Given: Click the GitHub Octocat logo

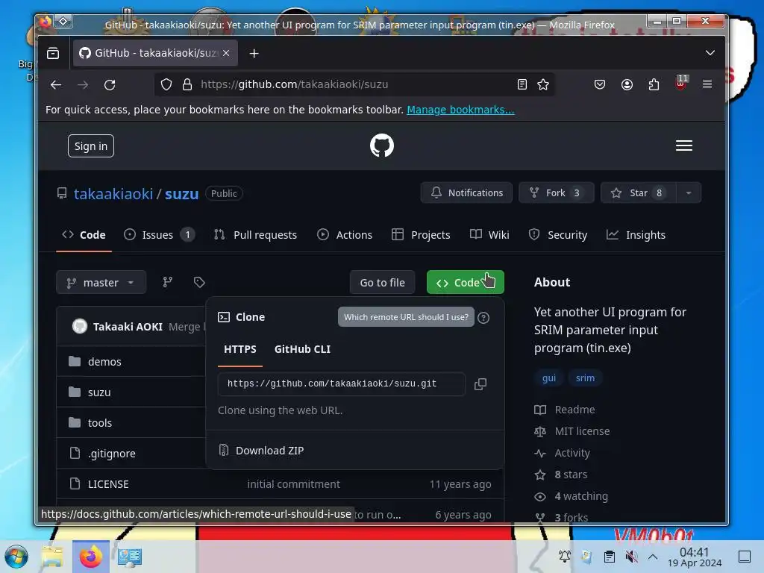Looking at the screenshot, I should click(x=381, y=145).
